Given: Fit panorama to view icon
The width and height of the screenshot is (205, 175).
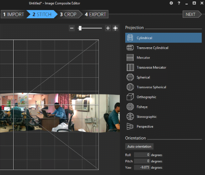Looking at the screenshot, I should [x=115, y=28].
